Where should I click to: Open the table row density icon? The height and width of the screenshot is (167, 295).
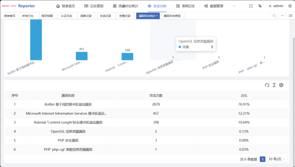click(x=274, y=85)
